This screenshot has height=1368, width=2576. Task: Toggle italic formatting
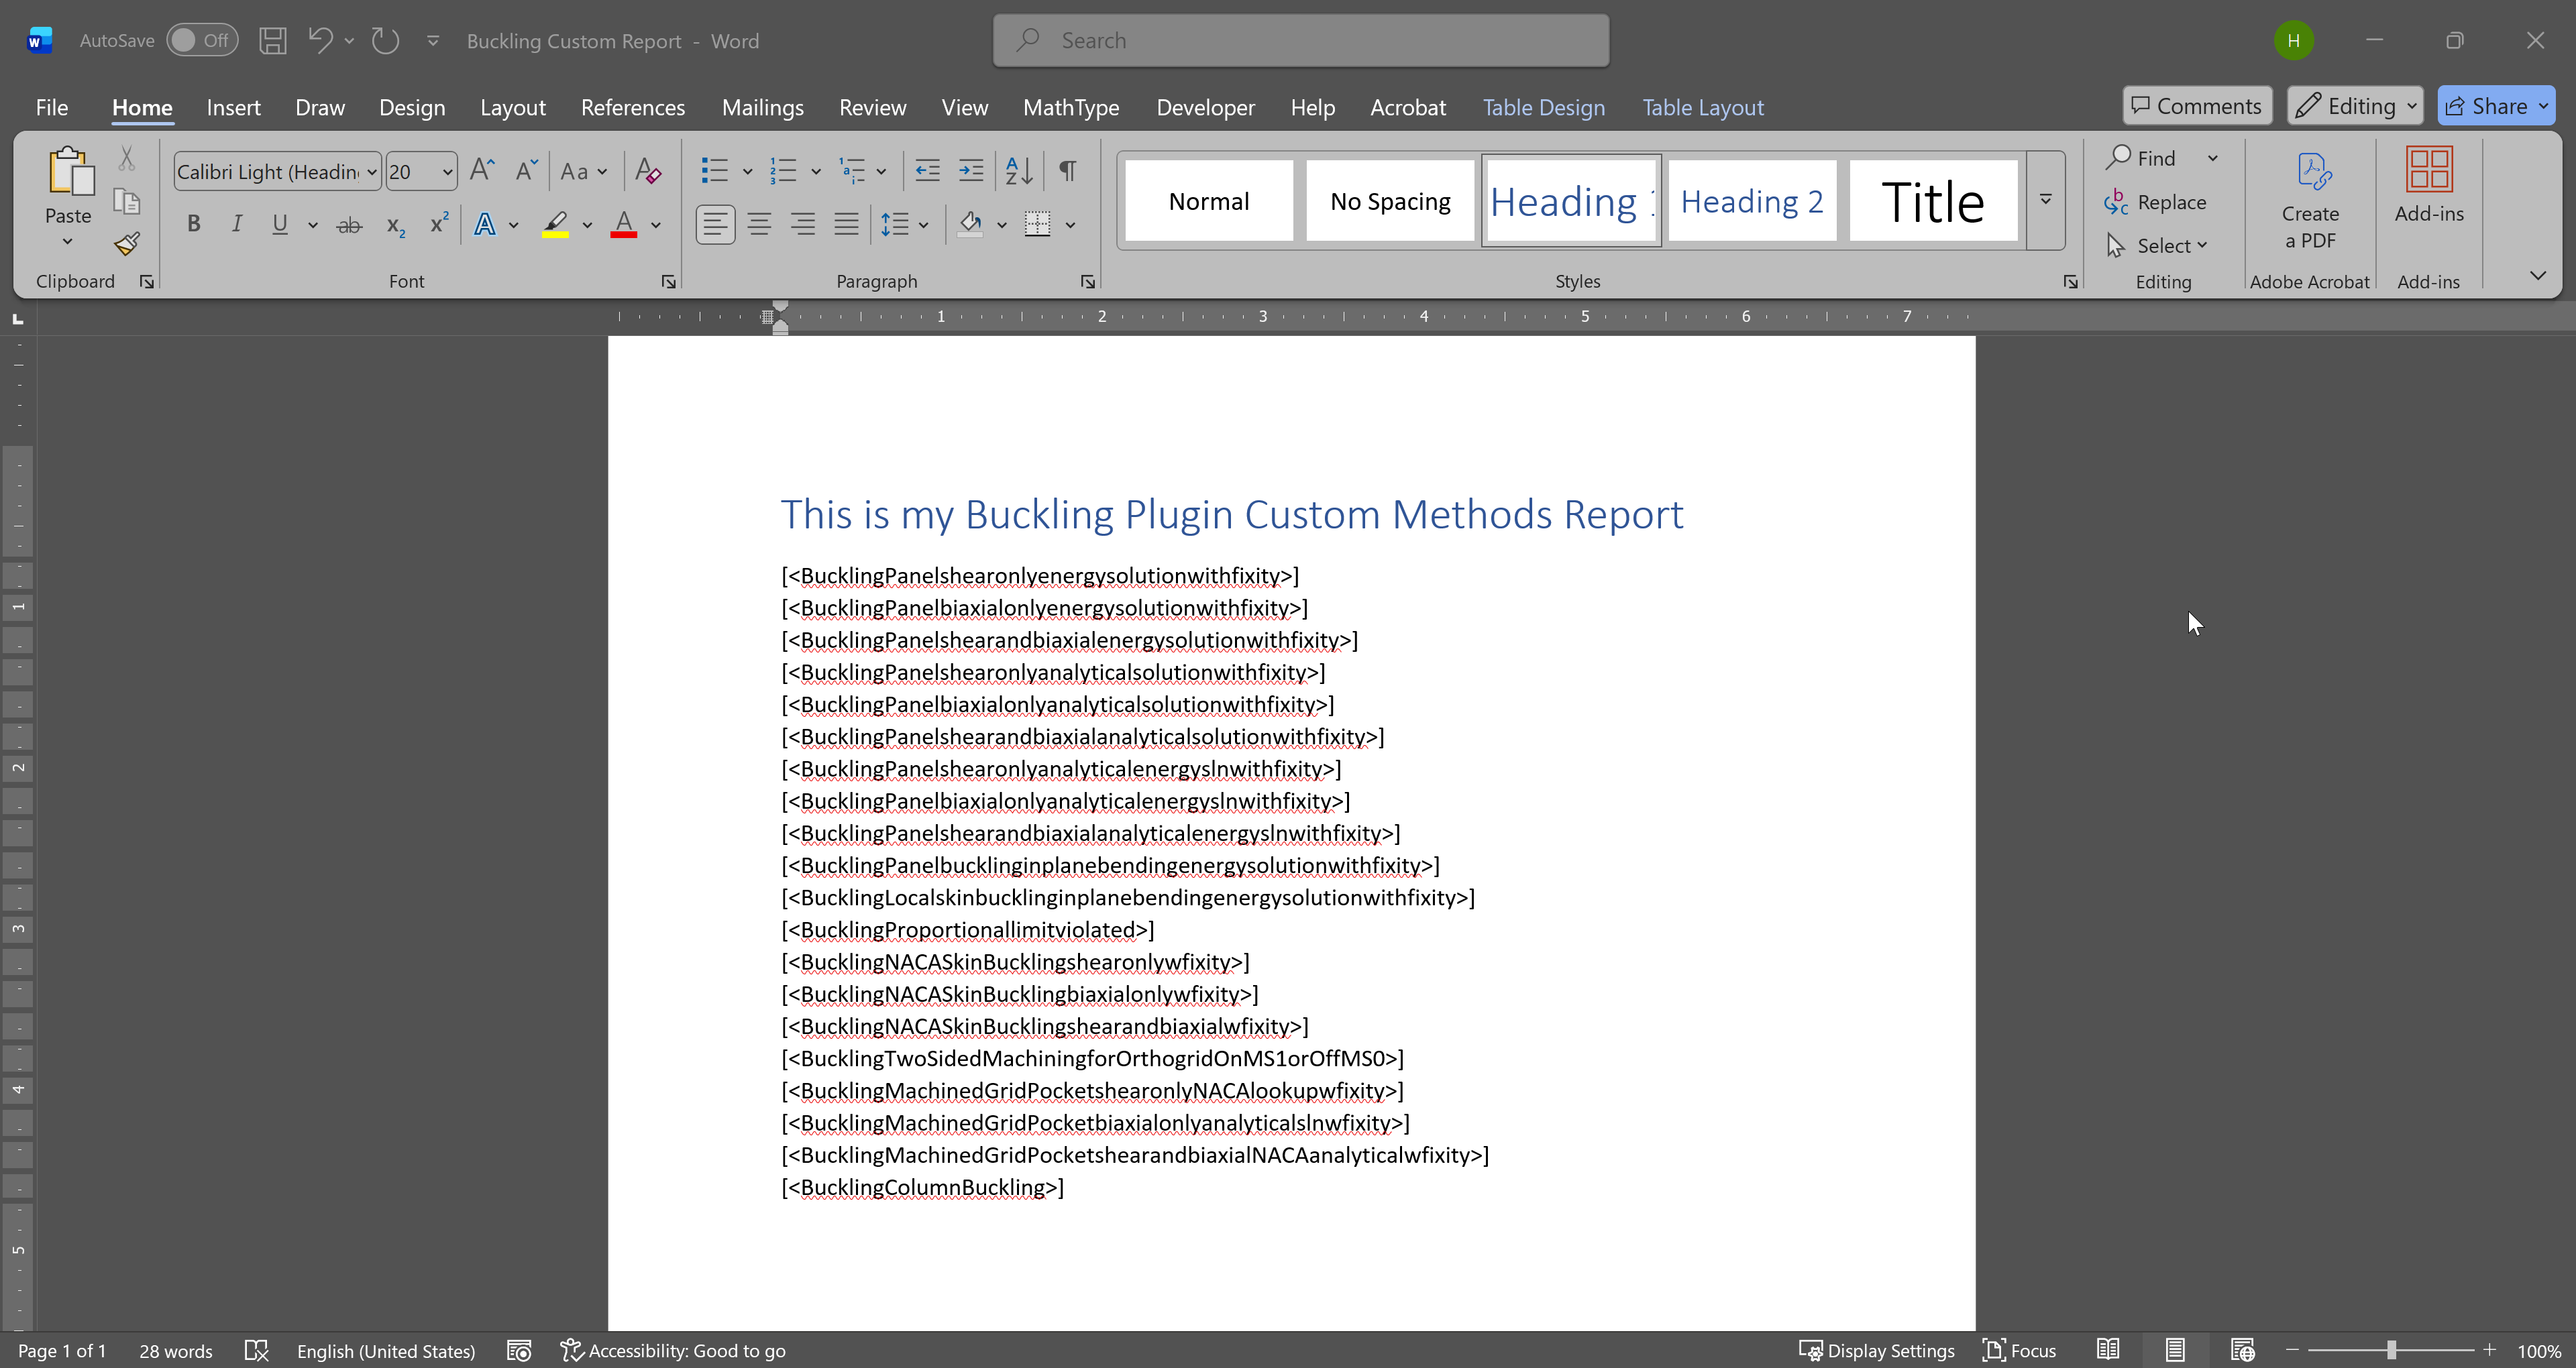237,224
